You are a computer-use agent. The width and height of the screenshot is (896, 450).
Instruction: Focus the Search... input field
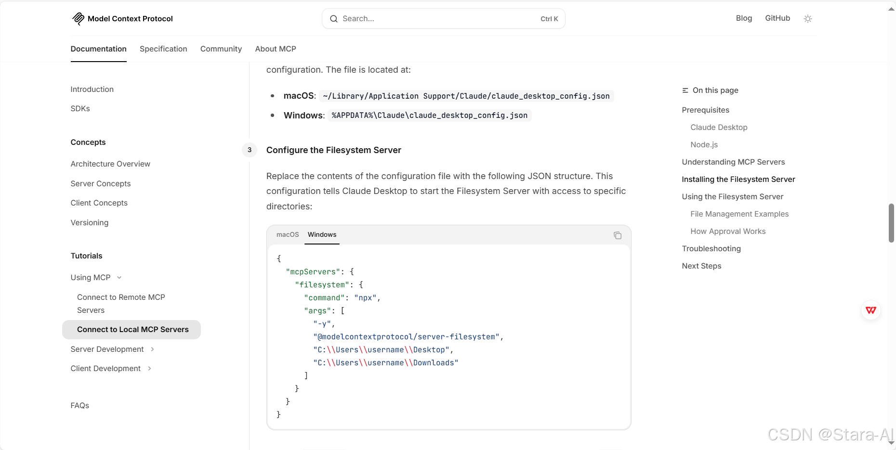[x=443, y=19]
